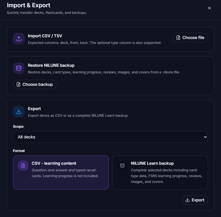Choose a backup file to restore
The height and width of the screenshot is (217, 221).
(x=35, y=84)
